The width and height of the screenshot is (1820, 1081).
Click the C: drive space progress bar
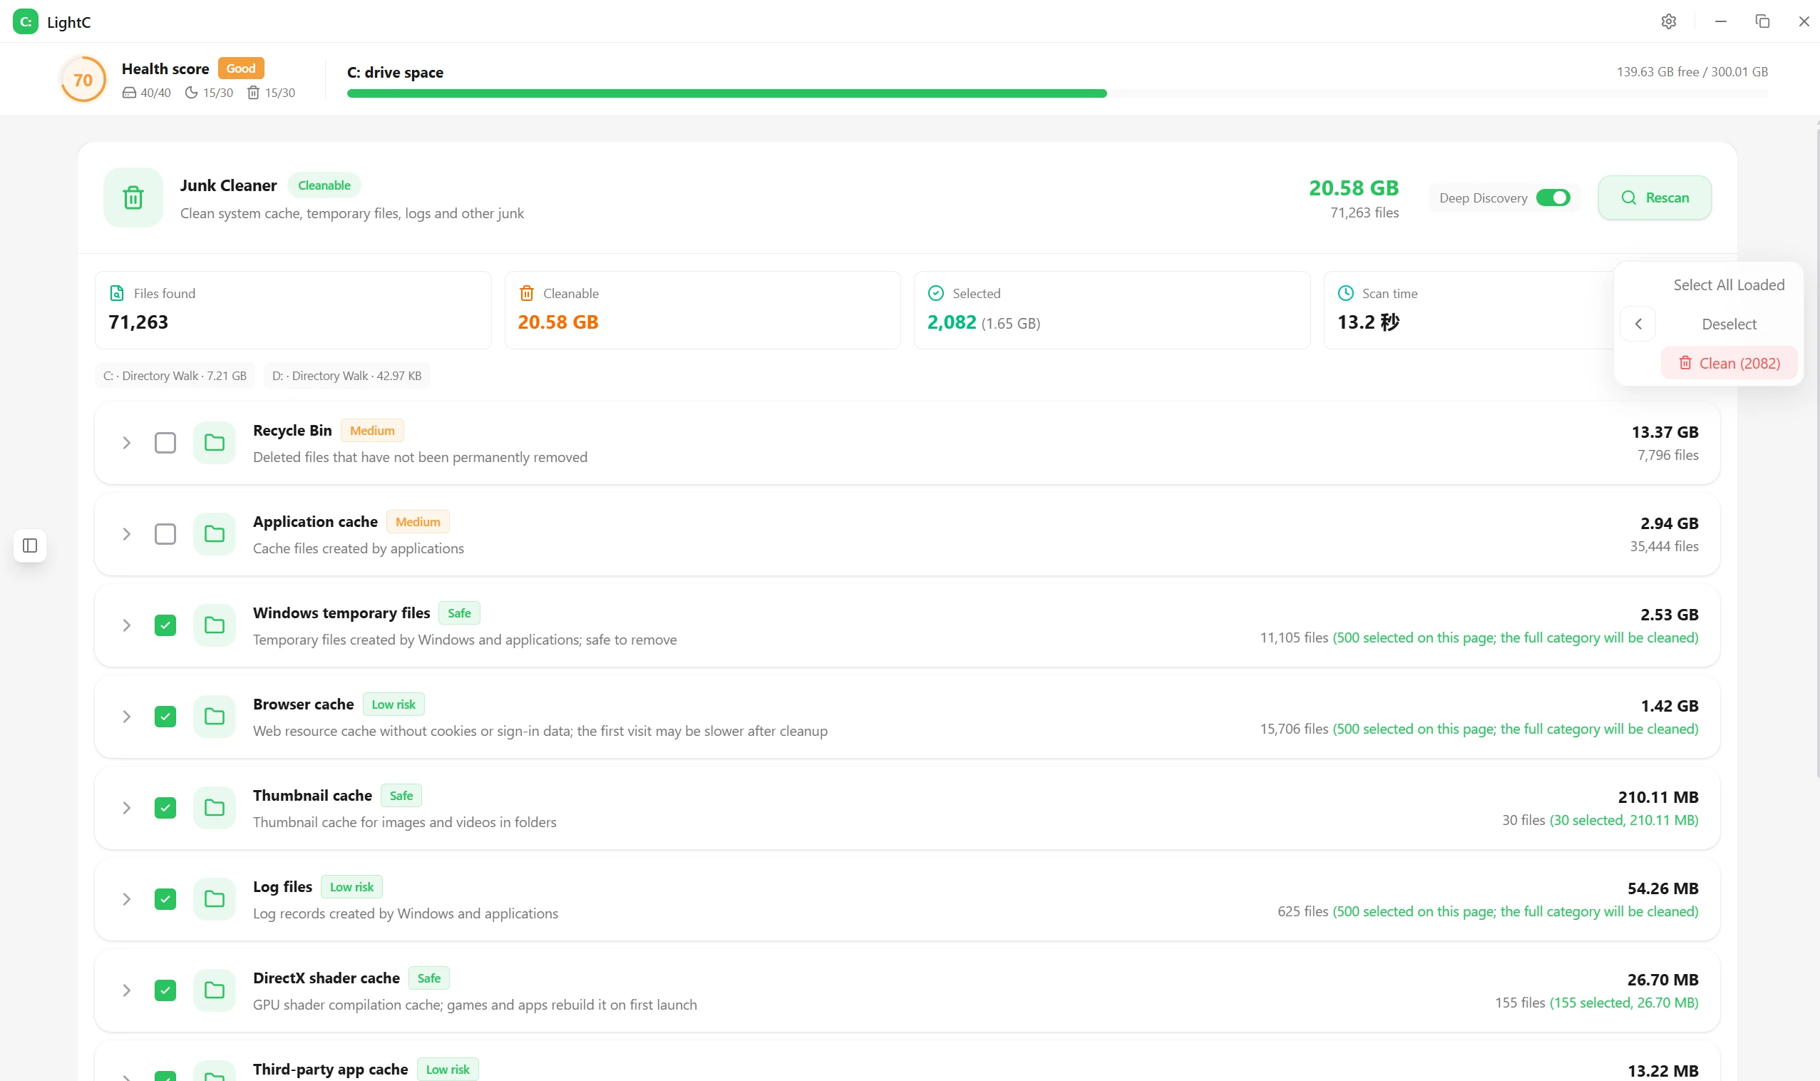point(1057,93)
